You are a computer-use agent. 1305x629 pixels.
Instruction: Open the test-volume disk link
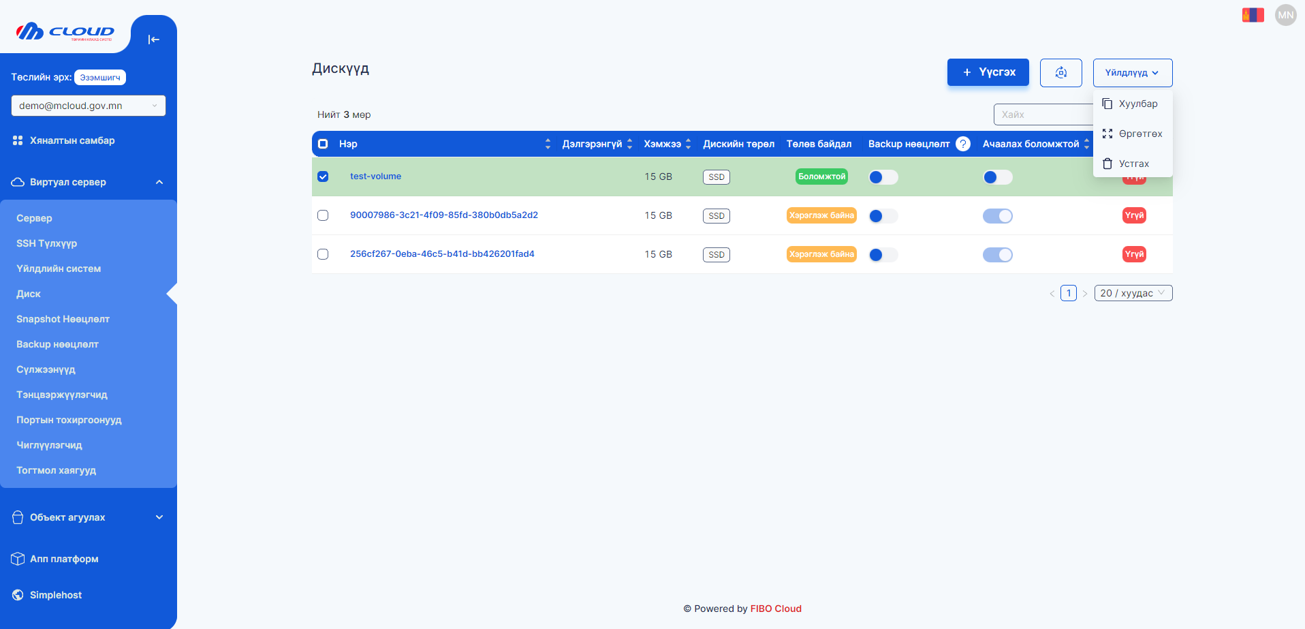point(375,177)
